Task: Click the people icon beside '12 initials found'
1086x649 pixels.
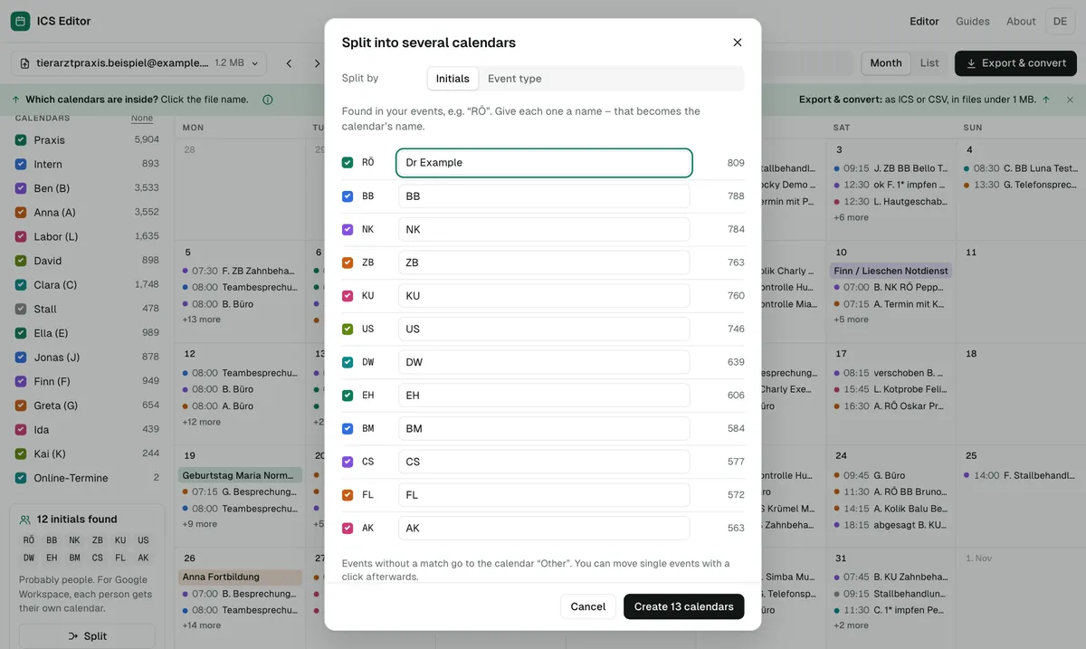Action: [x=25, y=520]
